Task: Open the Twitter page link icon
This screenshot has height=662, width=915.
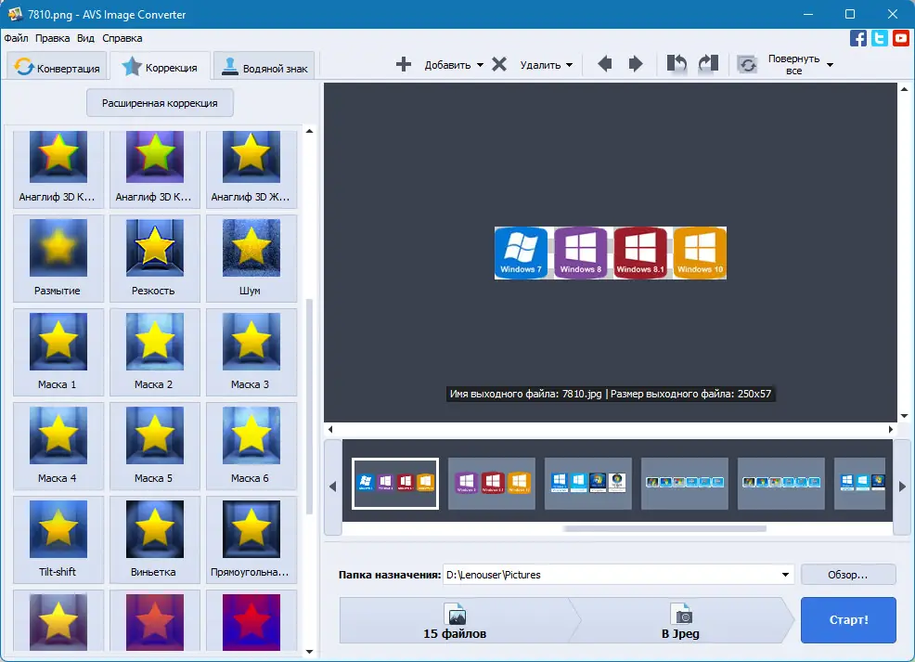Action: click(880, 38)
